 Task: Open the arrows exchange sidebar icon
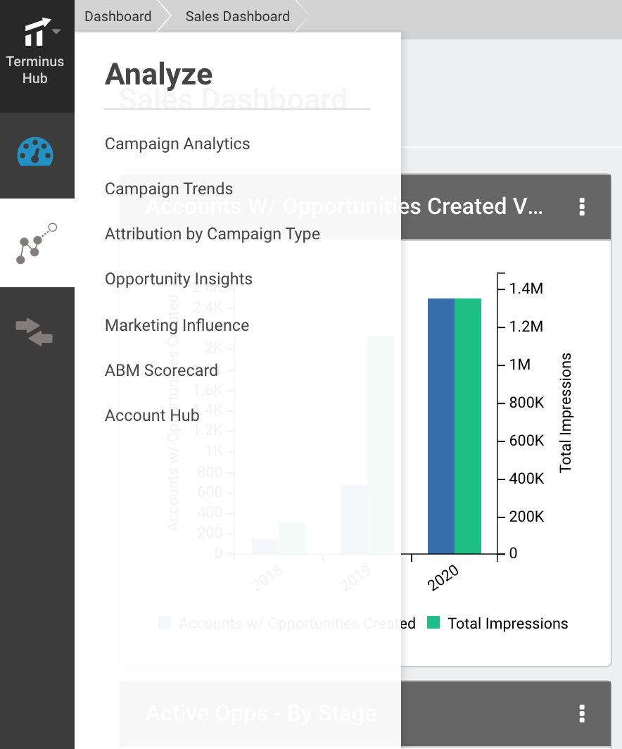click(x=34, y=332)
